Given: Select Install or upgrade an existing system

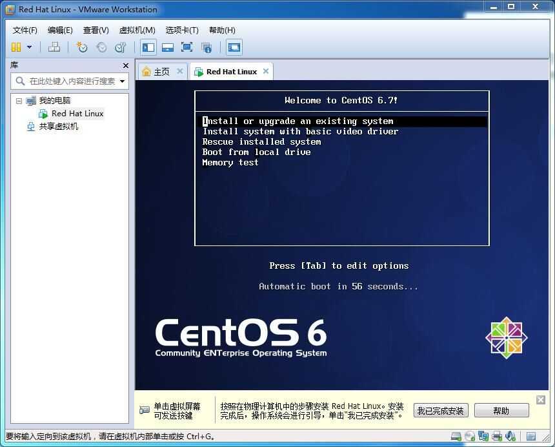Looking at the screenshot, I should pyautogui.click(x=345, y=121).
